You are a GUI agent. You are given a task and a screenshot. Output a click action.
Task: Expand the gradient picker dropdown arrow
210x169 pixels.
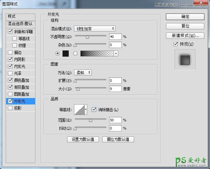116,53
